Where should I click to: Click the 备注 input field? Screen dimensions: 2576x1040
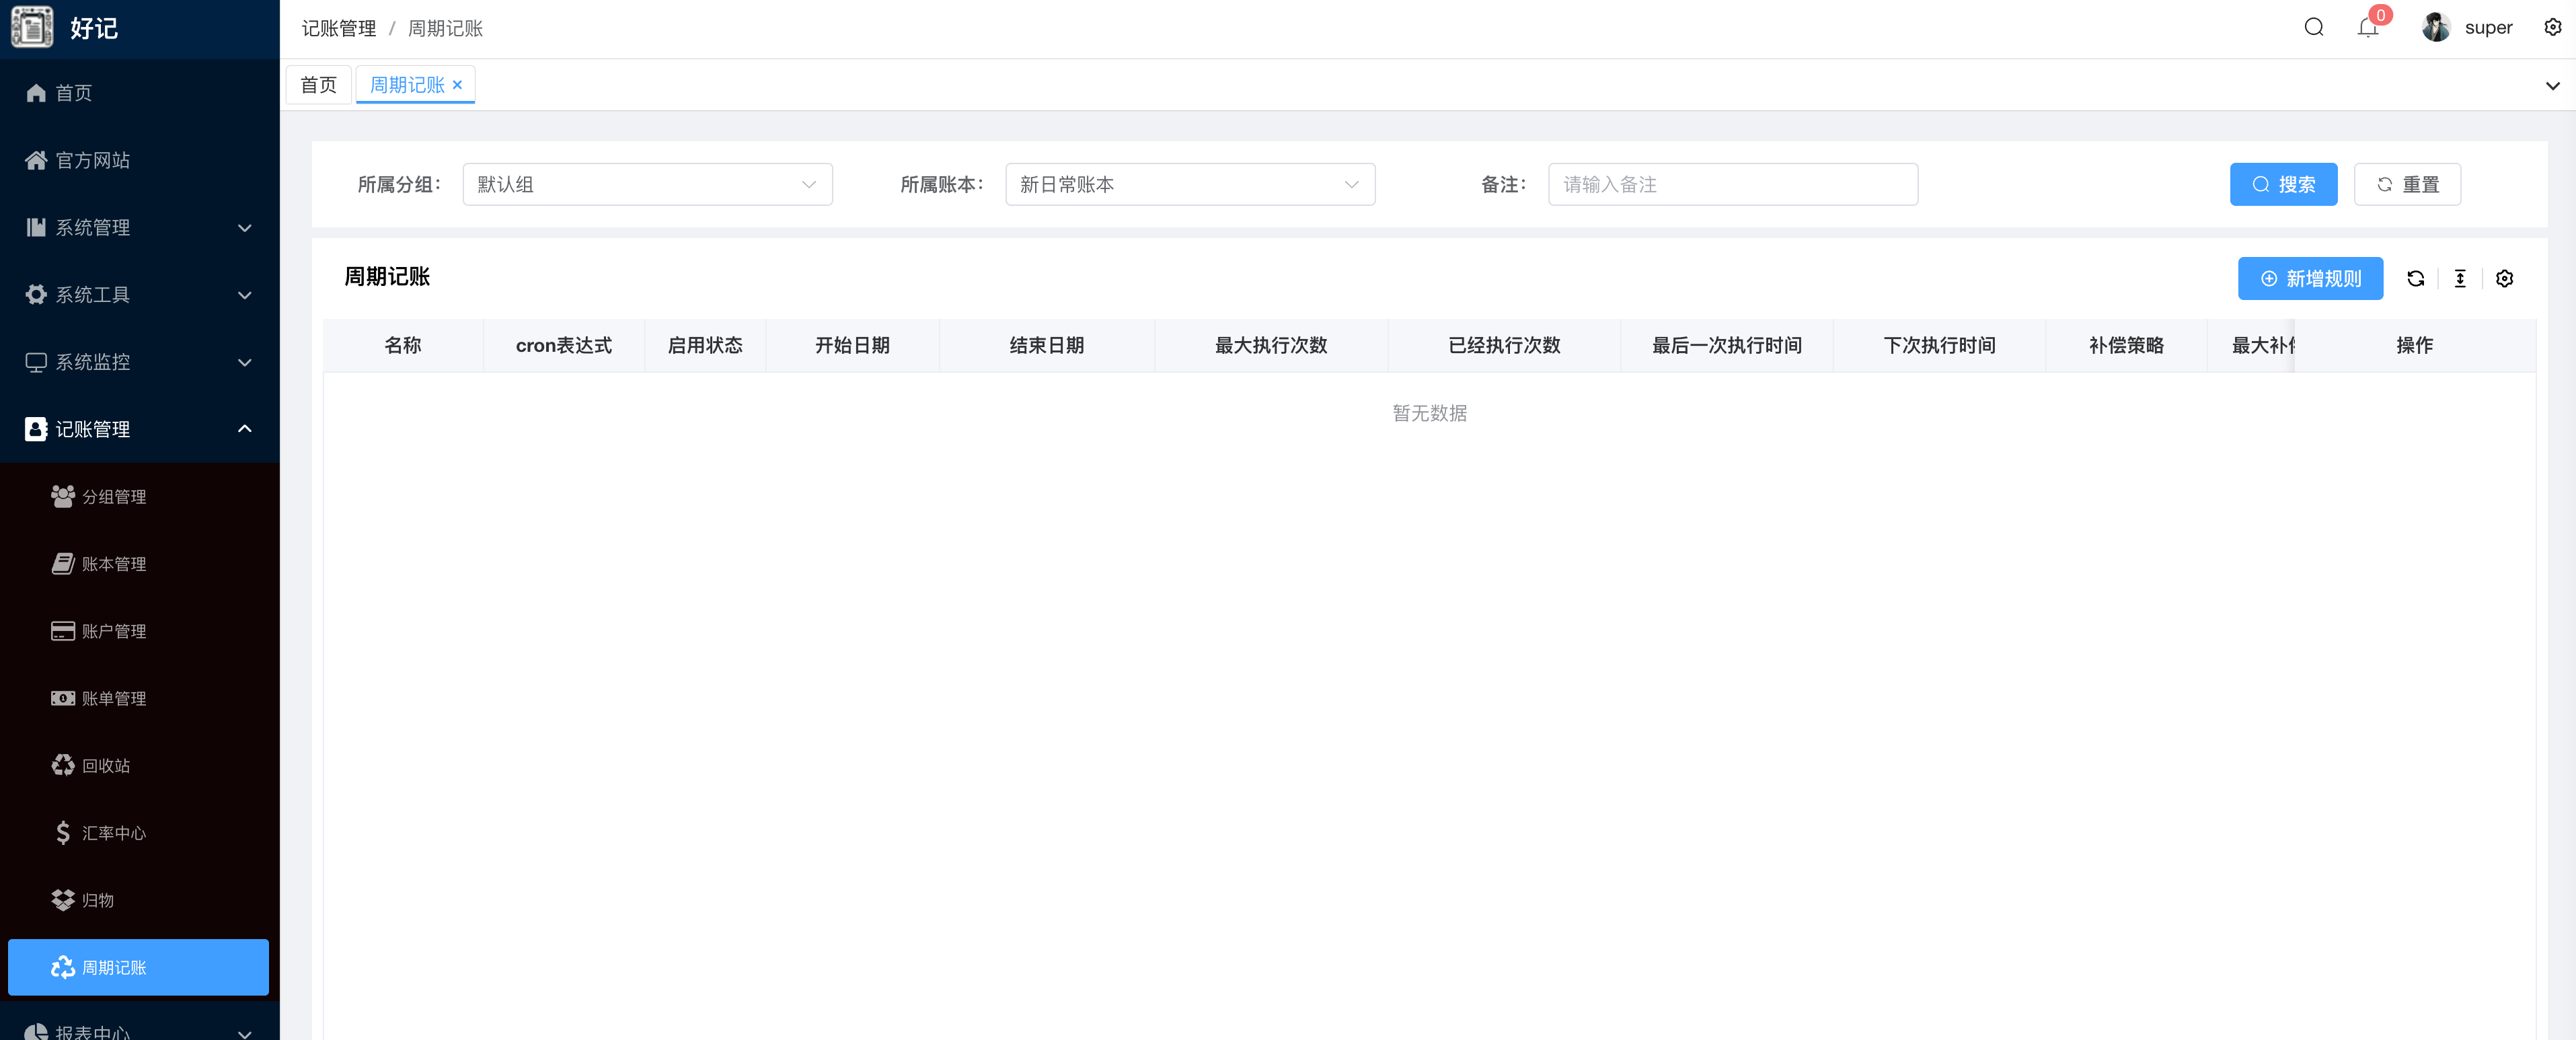tap(1732, 184)
